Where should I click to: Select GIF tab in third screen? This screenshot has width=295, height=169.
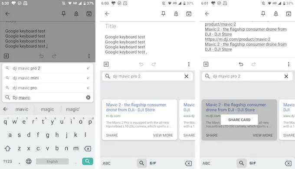252,163
